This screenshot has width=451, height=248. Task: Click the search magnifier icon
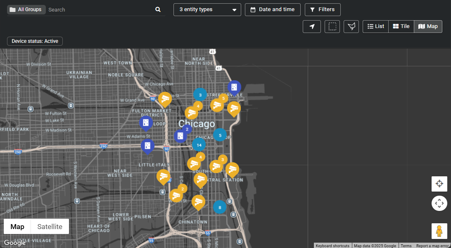(x=157, y=9)
